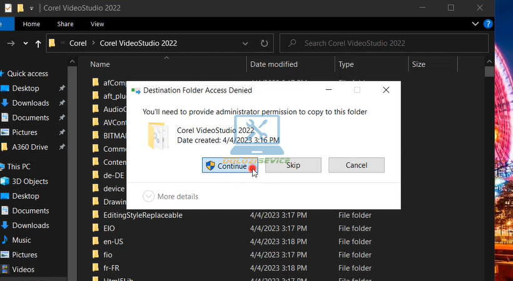This screenshot has width=513, height=281.
Task: Open the recent locations dropdown arrow
Action: [x=26, y=44]
